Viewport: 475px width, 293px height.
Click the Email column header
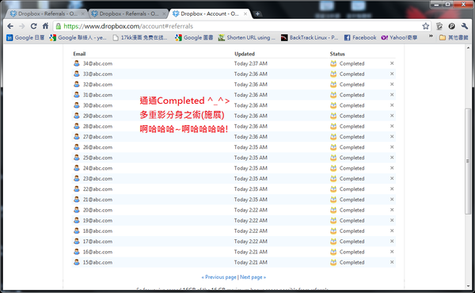pyautogui.click(x=79, y=54)
